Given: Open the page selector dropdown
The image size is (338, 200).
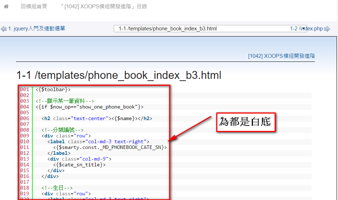Looking at the screenshot, I should coord(210,29).
